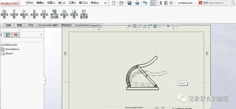Screen dimensions: 236x109
Task: Collapse the feature tree panel handle
Action: (45, 81)
